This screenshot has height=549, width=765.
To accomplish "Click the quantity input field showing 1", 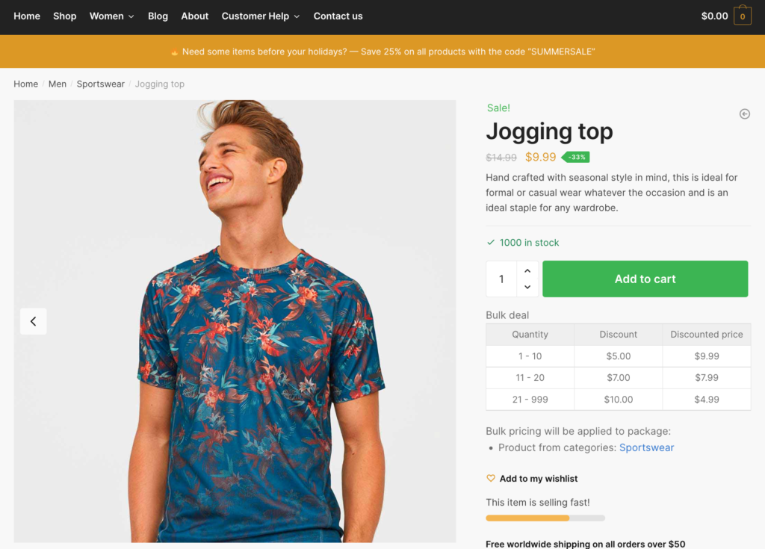I will click(501, 279).
